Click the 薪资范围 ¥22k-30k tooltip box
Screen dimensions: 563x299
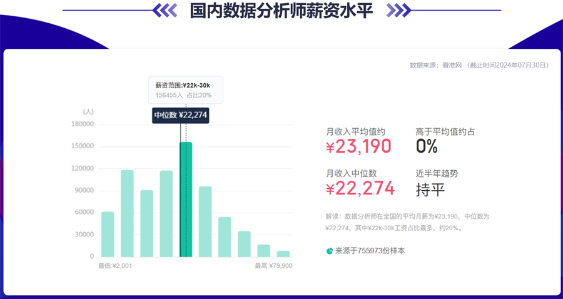[185, 89]
